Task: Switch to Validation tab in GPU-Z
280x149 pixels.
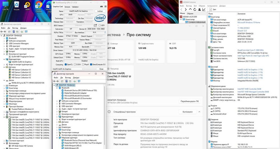Action: (x=75, y=7)
